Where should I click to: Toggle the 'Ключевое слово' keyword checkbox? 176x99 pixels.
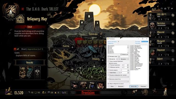108,56
